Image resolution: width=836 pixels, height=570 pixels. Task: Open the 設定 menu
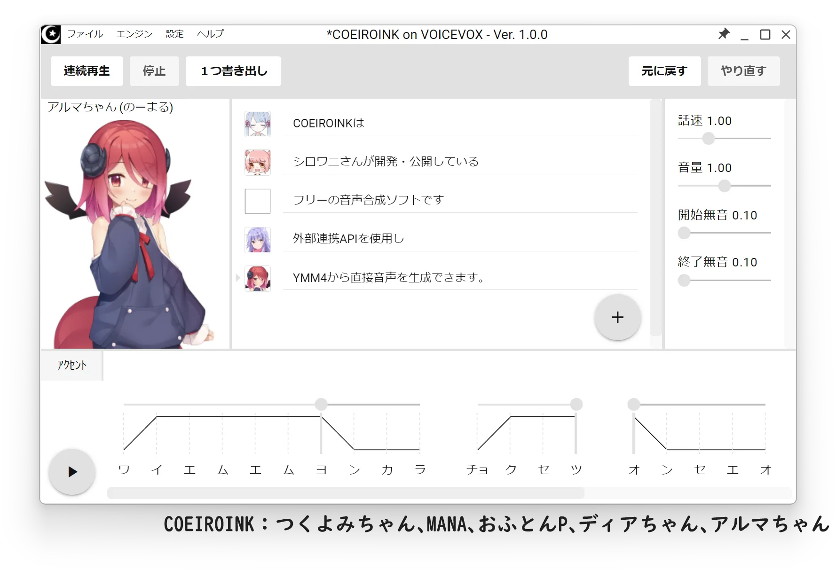coord(174,34)
